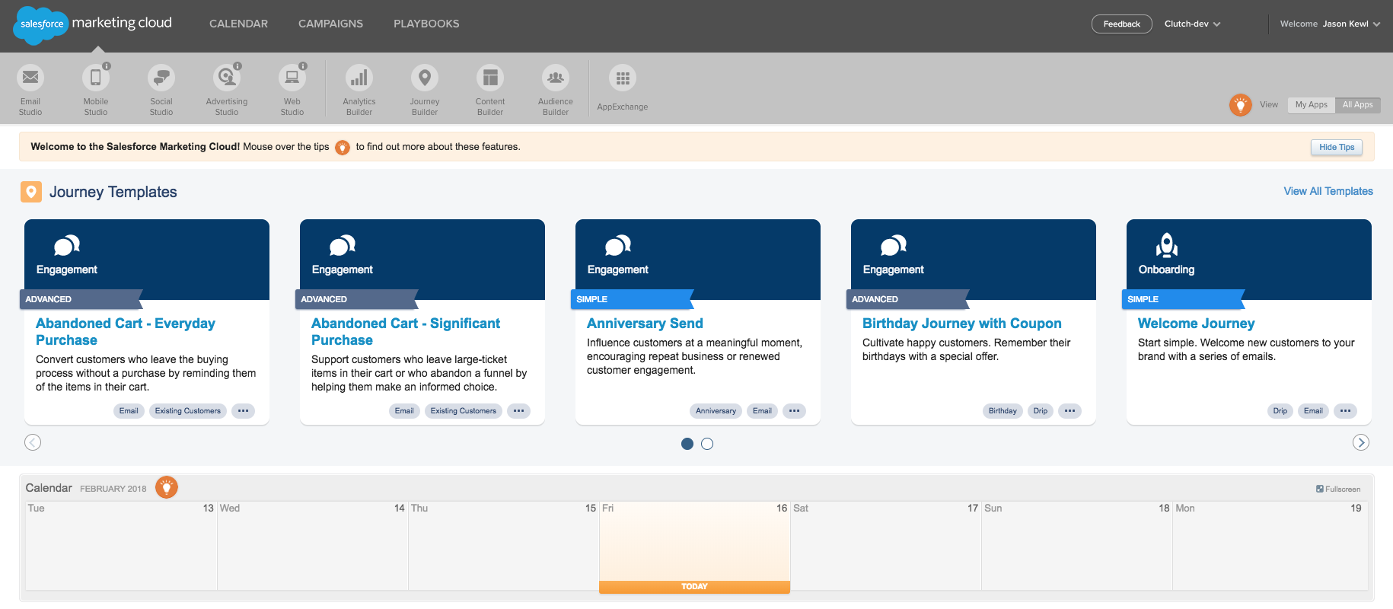Open Advertising Studio
The height and width of the screenshot is (609, 1393).
[x=227, y=89]
